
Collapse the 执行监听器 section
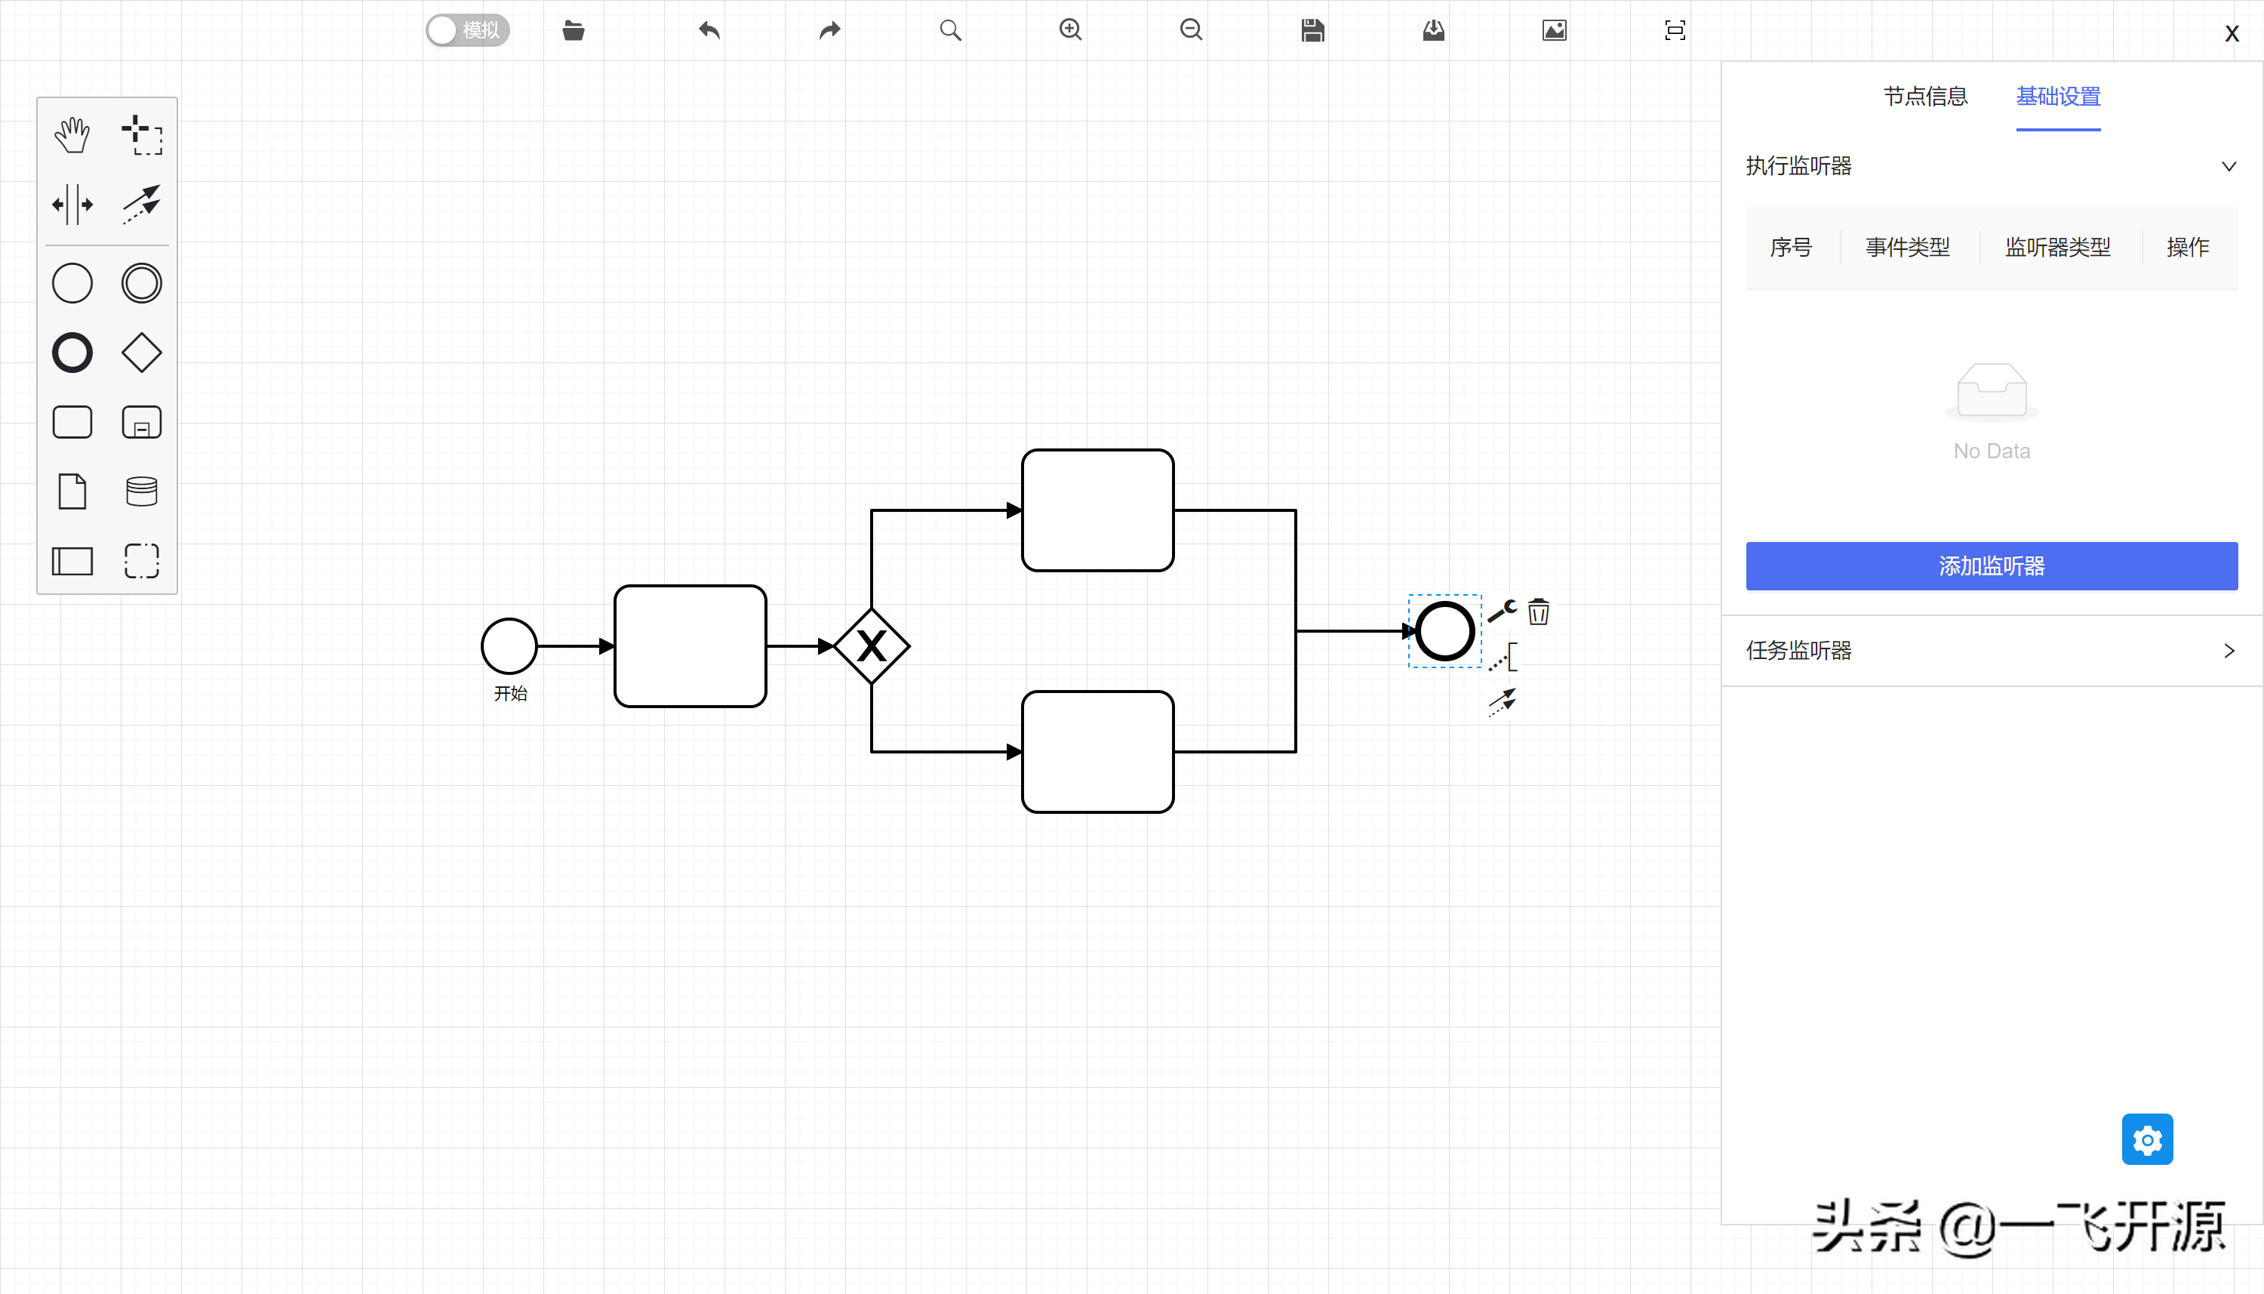(x=1991, y=166)
